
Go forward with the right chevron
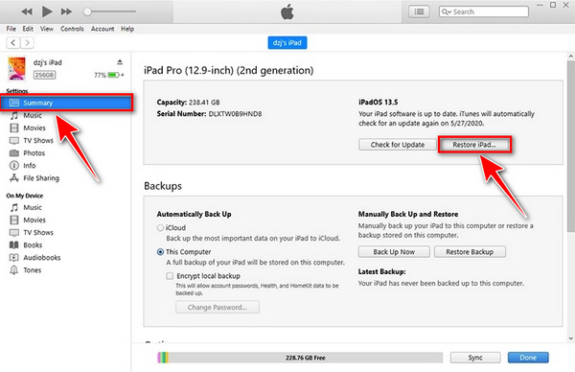point(27,43)
